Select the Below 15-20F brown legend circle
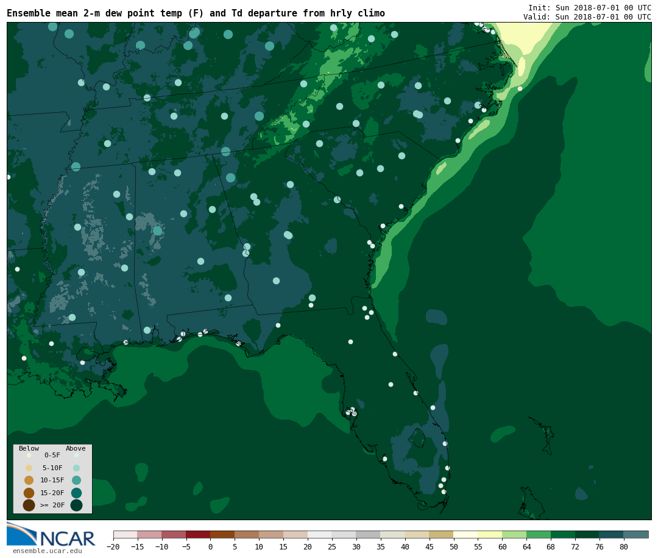 (x=29, y=493)
